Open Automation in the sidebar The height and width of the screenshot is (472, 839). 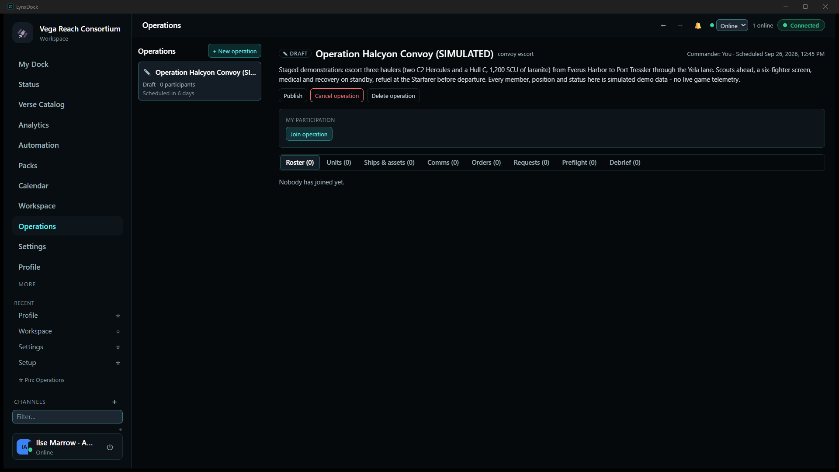67,145
